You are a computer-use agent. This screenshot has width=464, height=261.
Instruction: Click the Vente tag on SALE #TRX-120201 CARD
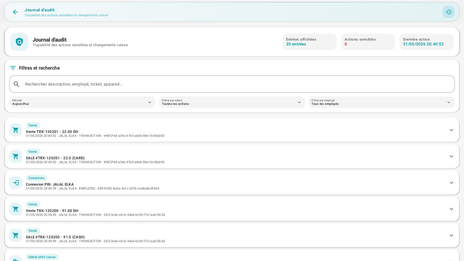click(33, 152)
